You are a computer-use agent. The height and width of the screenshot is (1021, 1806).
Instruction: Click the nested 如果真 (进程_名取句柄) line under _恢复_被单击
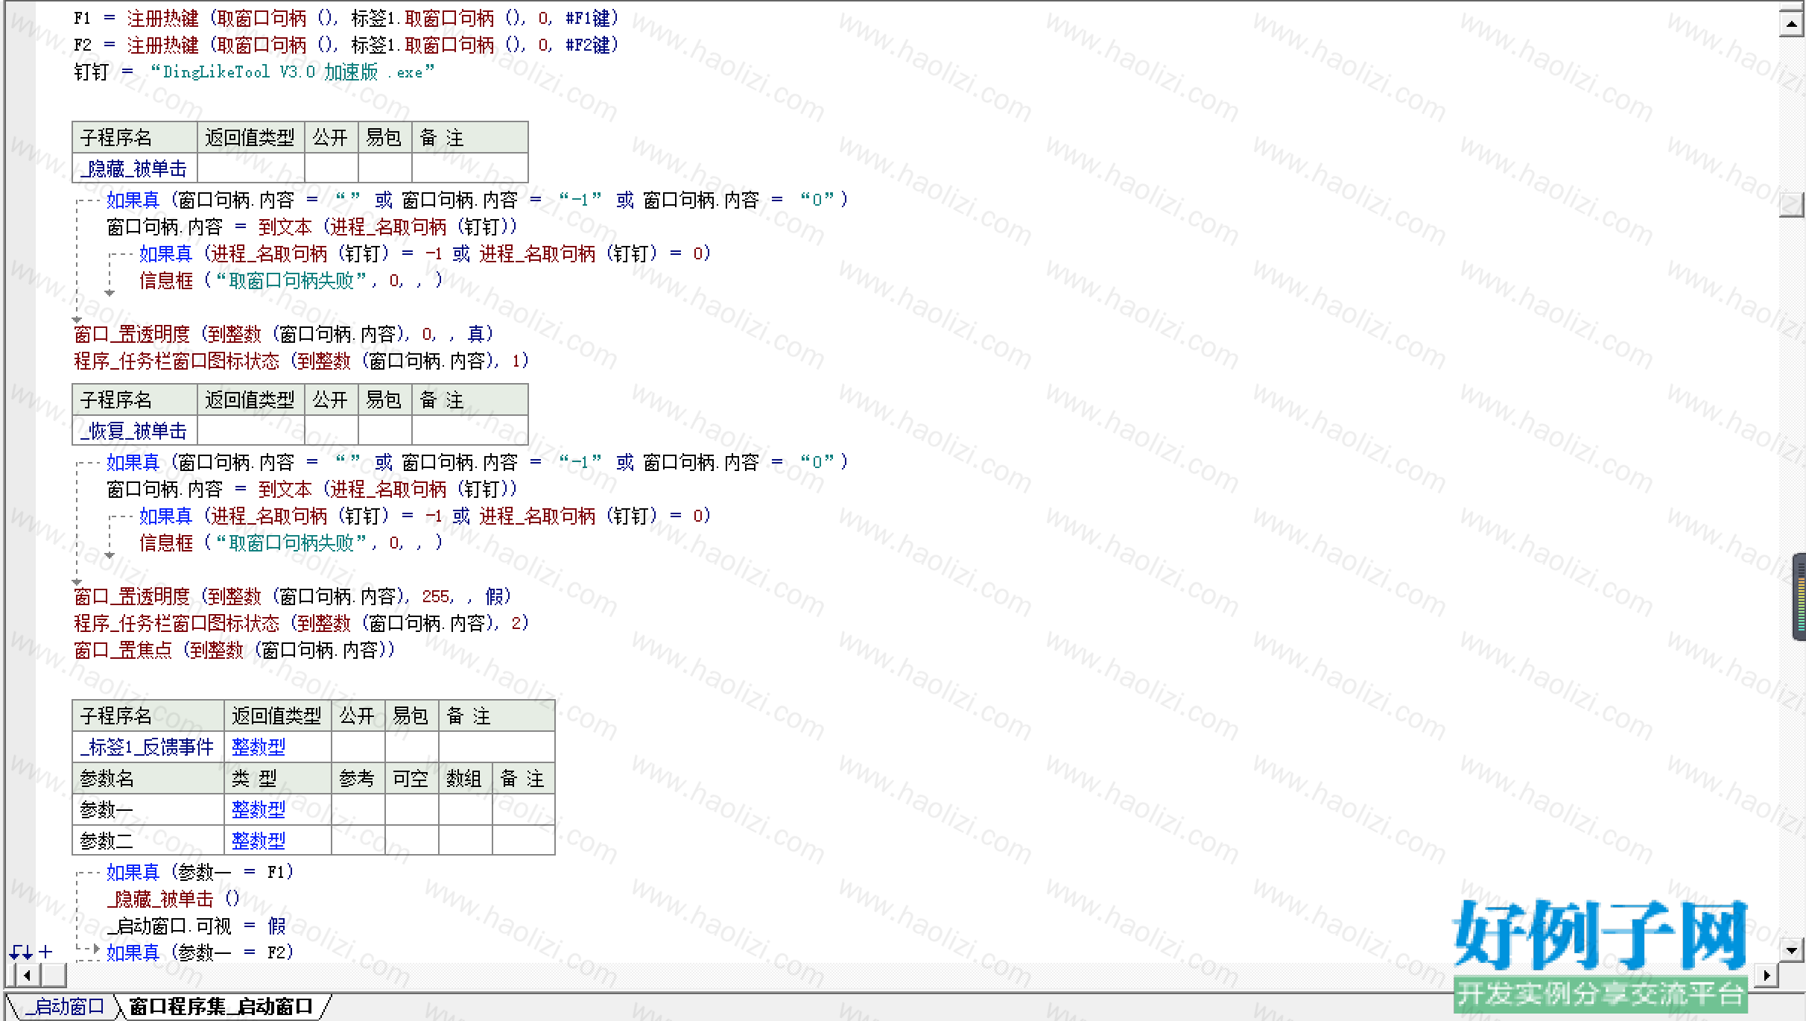click(425, 516)
